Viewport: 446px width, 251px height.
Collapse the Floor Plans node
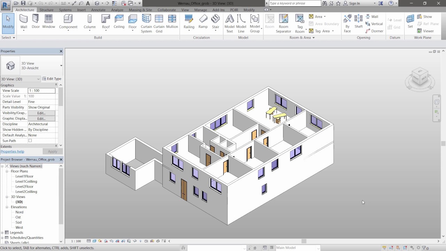[7, 172]
